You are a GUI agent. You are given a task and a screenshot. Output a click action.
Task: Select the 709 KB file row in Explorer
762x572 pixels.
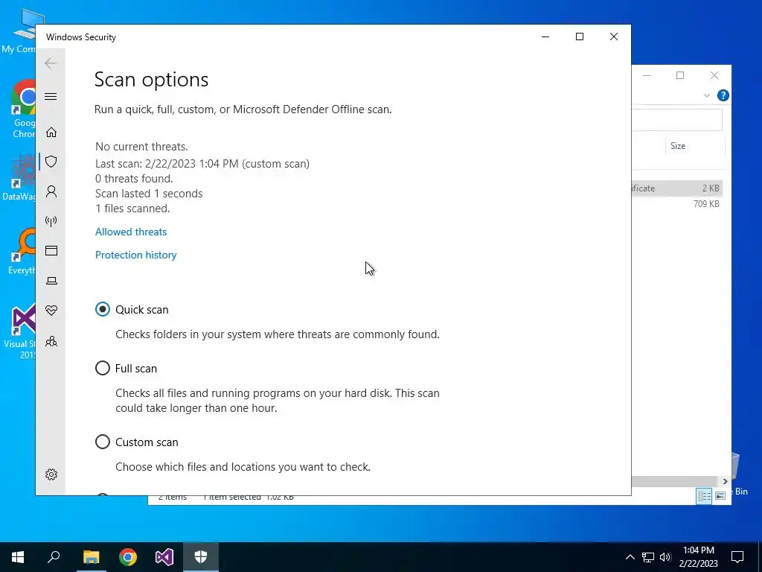pyautogui.click(x=677, y=204)
